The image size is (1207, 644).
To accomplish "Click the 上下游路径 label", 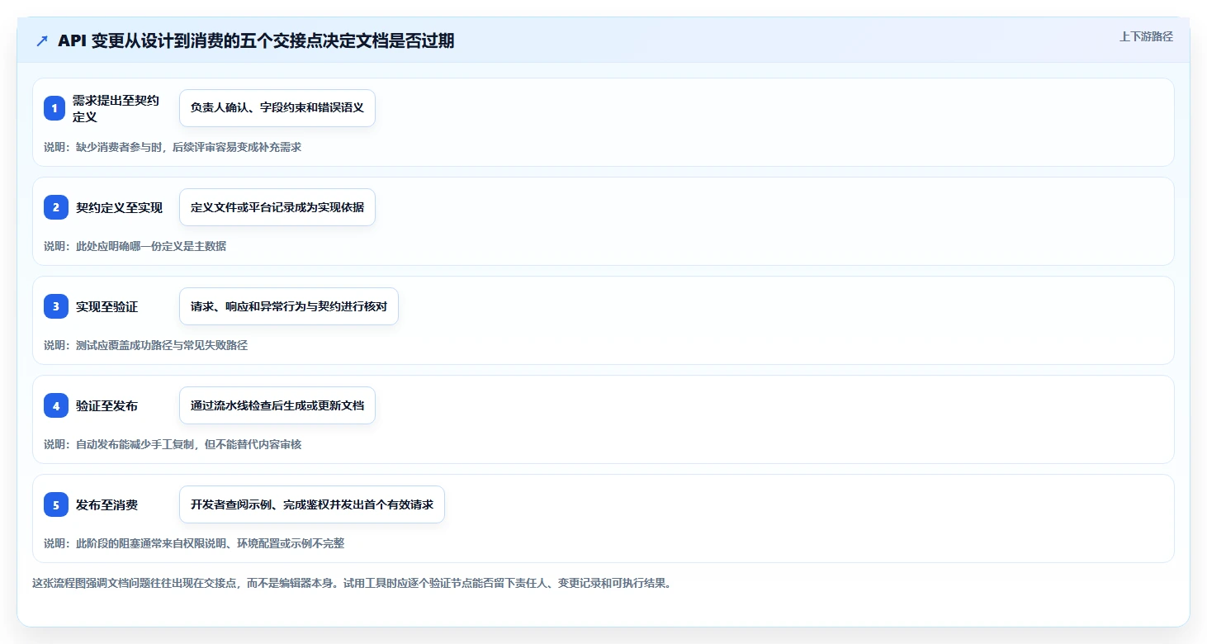I will coord(1146,36).
